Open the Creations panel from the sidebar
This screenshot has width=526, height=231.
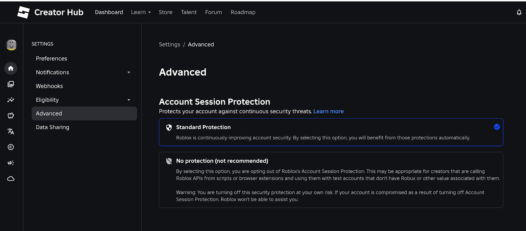click(x=11, y=84)
